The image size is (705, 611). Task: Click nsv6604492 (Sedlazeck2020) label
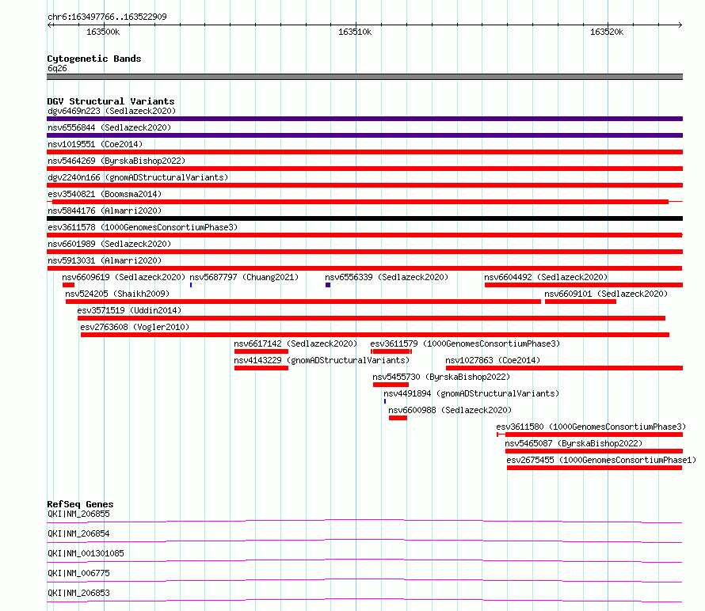[x=546, y=277]
